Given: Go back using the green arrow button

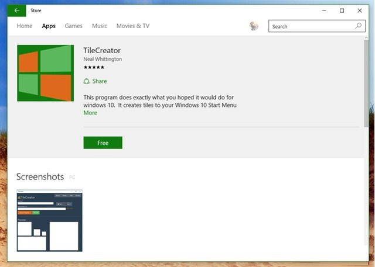Looking at the screenshot, I should [x=16, y=11].
